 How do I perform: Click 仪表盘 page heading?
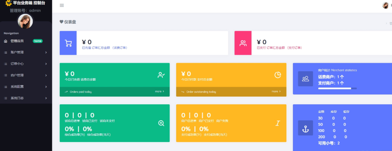(70, 22)
